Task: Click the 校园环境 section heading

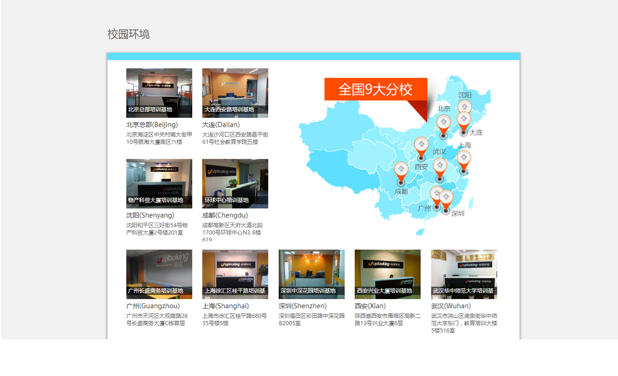Action: (128, 34)
